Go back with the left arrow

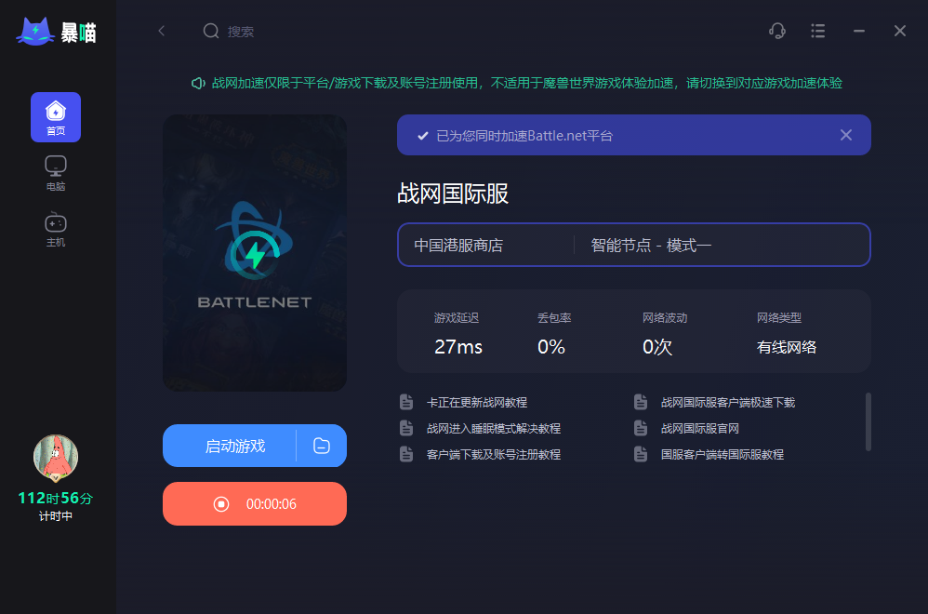pyautogui.click(x=162, y=31)
